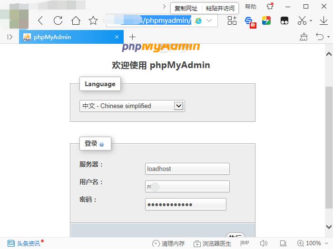Click the chevron next to the title bar menu
Image resolution: width=333 pixels, height=249 pixels.
coord(164,6)
